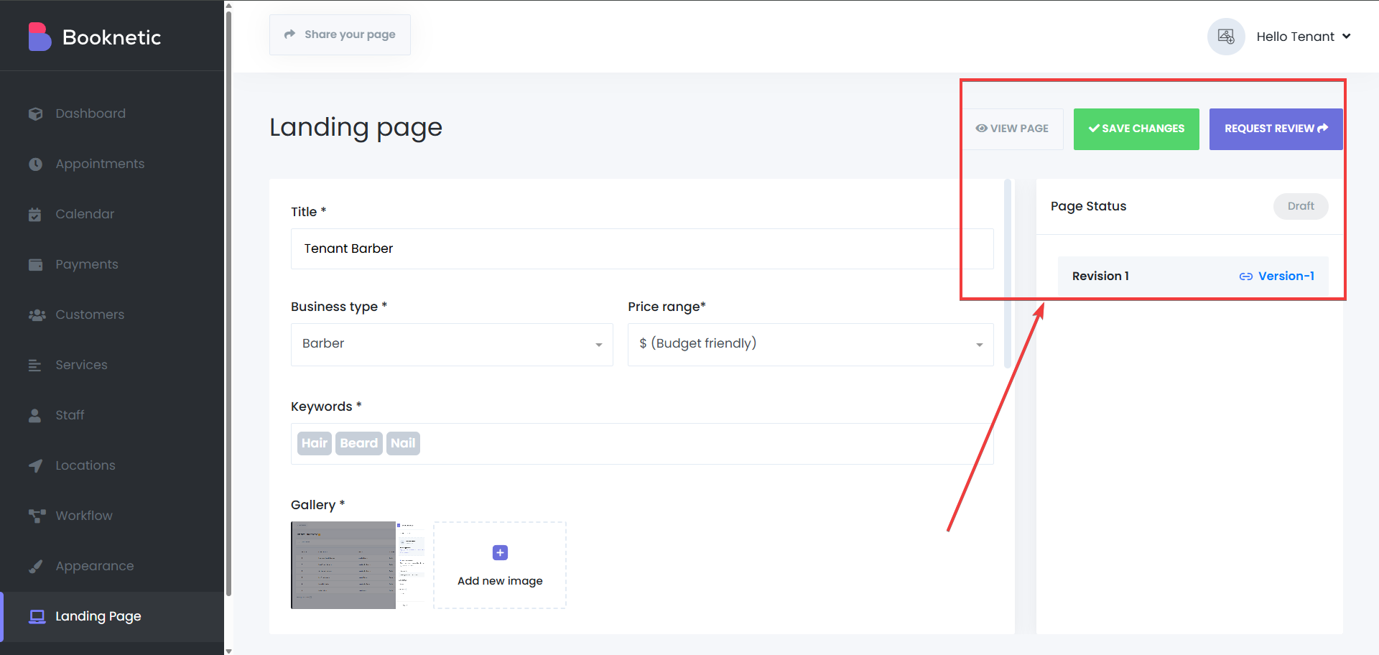Click the share arrow icon

[289, 34]
